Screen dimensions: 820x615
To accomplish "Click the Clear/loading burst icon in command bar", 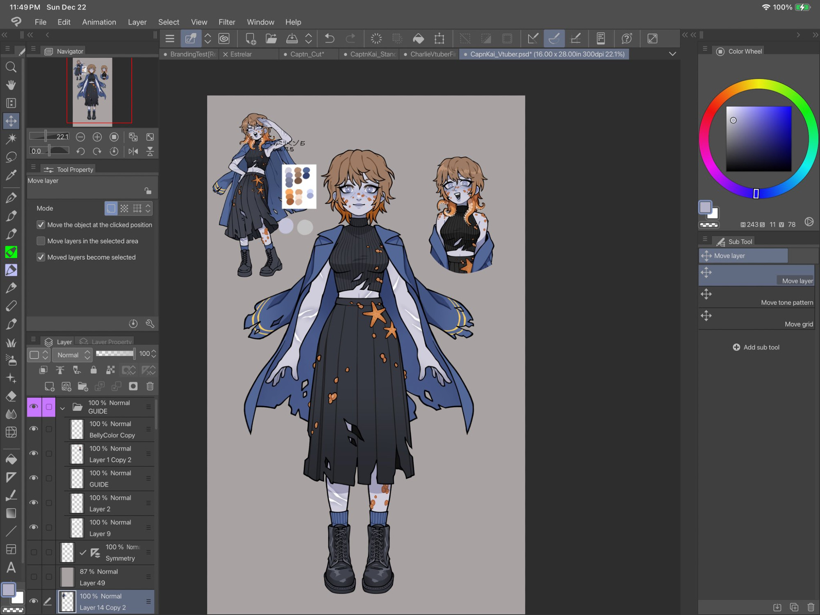I will pos(376,39).
